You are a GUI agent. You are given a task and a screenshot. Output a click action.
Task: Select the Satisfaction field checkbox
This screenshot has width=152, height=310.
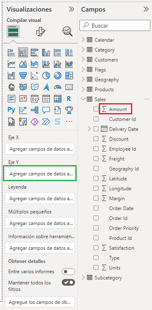[x=96, y=248]
